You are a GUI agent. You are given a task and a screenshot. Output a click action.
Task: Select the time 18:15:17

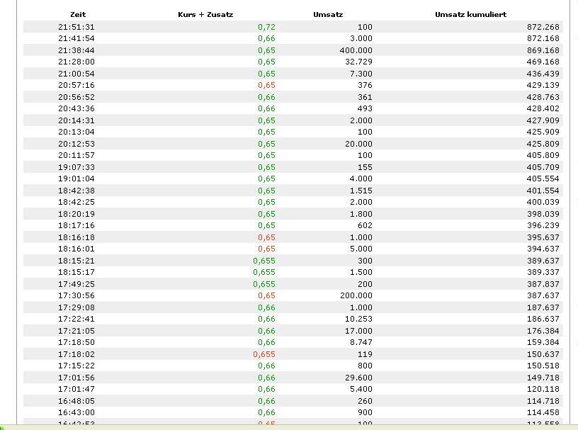click(76, 272)
